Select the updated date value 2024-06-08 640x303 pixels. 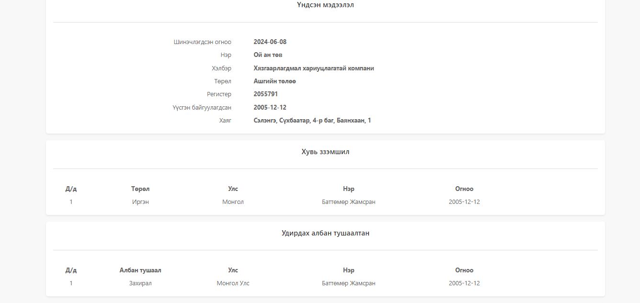(x=270, y=42)
